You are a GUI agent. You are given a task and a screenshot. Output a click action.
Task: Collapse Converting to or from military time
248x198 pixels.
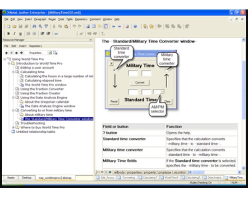13,110
